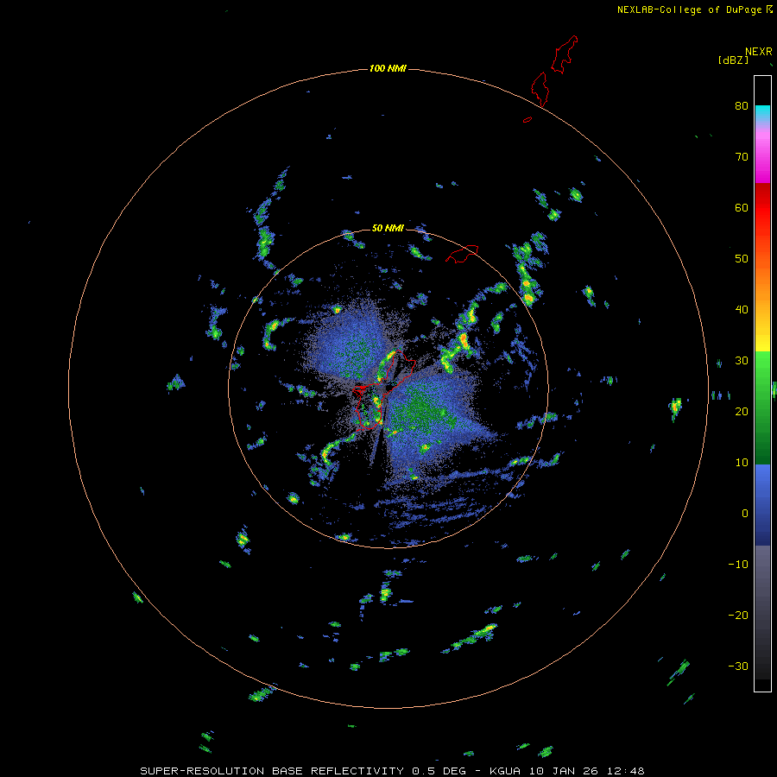Click the -20 value on the dBZ scale

tap(738, 616)
